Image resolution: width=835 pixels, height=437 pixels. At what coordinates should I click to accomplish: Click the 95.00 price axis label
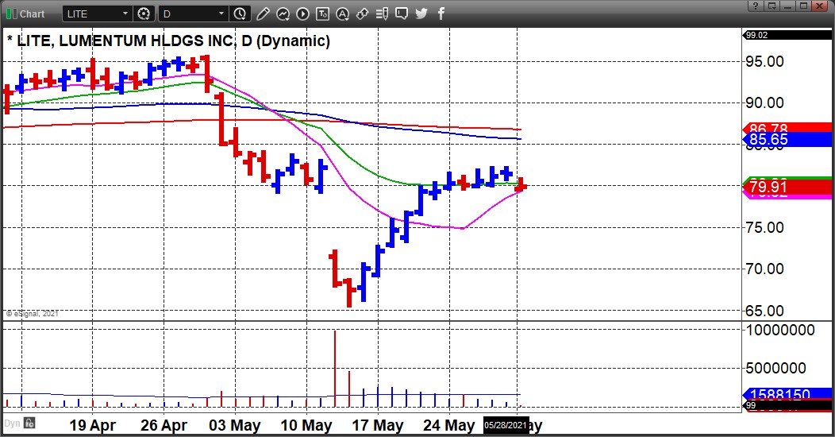point(764,62)
